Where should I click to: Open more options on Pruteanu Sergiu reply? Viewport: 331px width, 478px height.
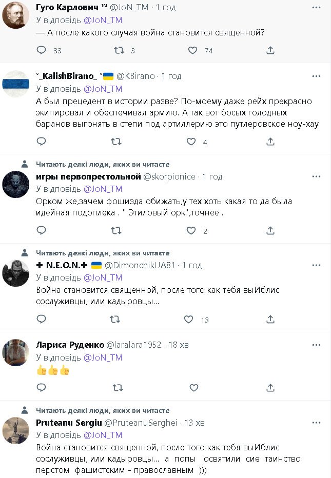[316, 423]
